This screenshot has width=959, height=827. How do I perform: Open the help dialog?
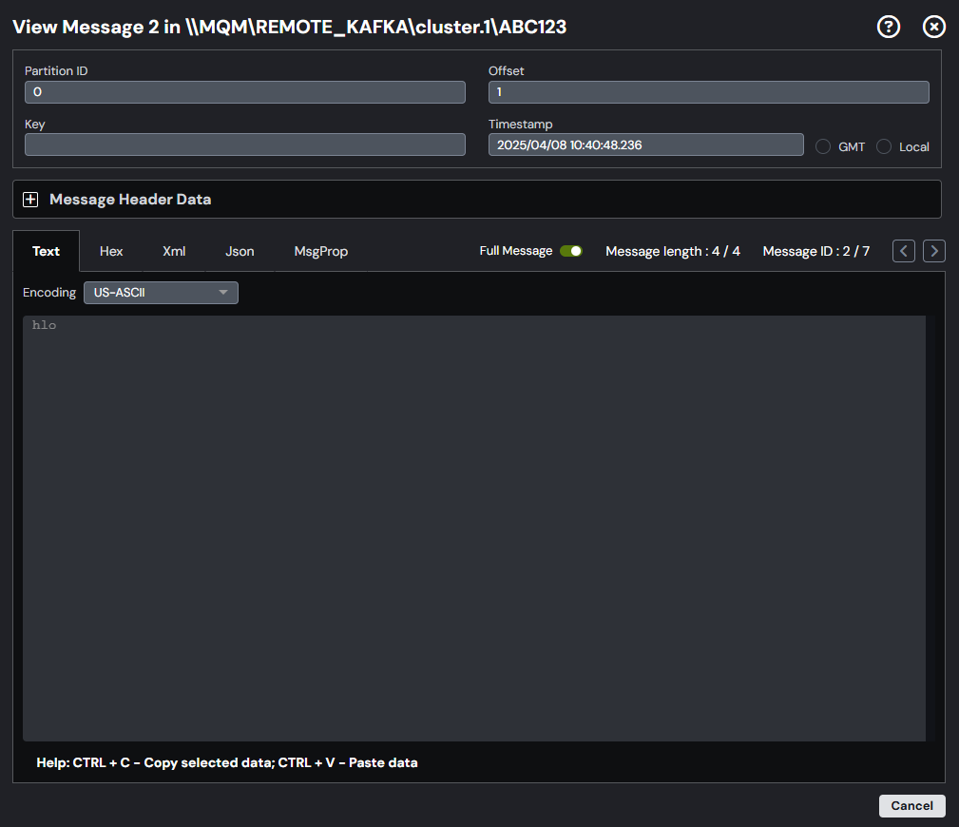888,27
